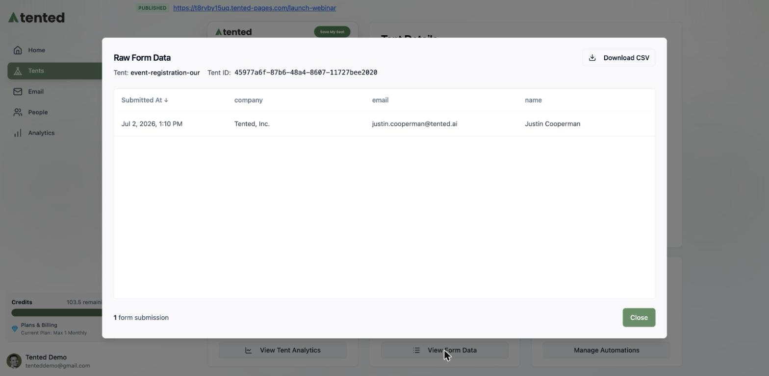This screenshot has height=376, width=769.
Task: Click the email column header
Action: click(x=380, y=100)
